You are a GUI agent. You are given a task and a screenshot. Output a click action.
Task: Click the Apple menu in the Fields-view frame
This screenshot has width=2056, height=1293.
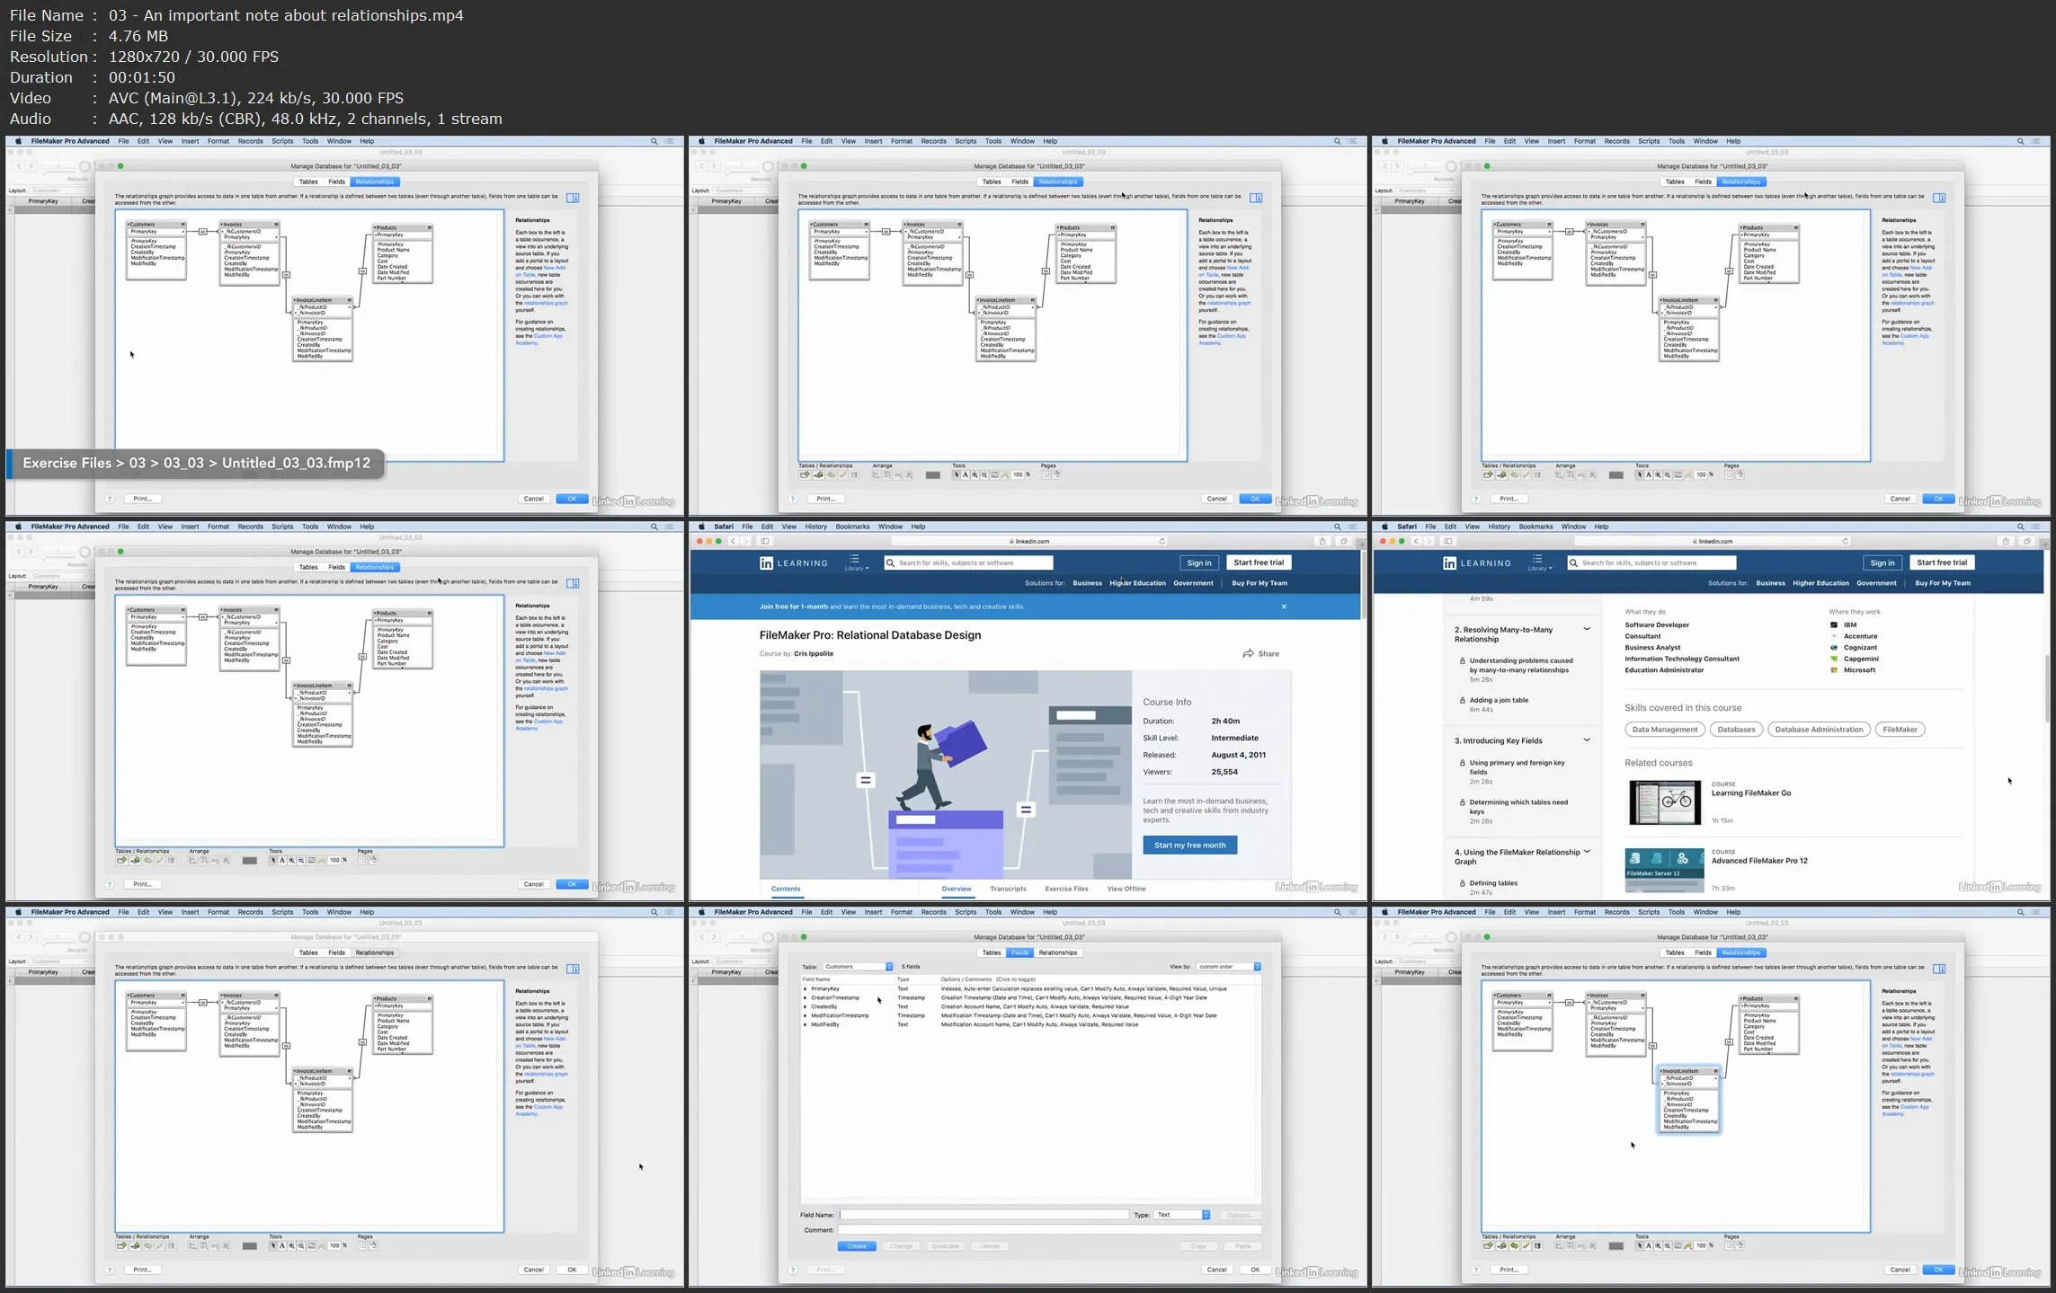701,912
